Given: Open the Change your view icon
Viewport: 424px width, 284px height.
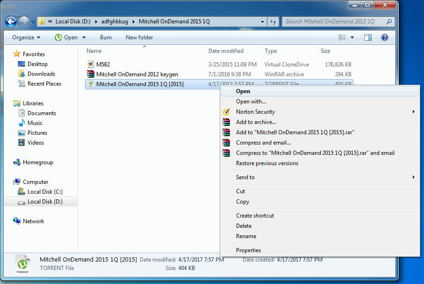Looking at the screenshot, I should click(342, 37).
